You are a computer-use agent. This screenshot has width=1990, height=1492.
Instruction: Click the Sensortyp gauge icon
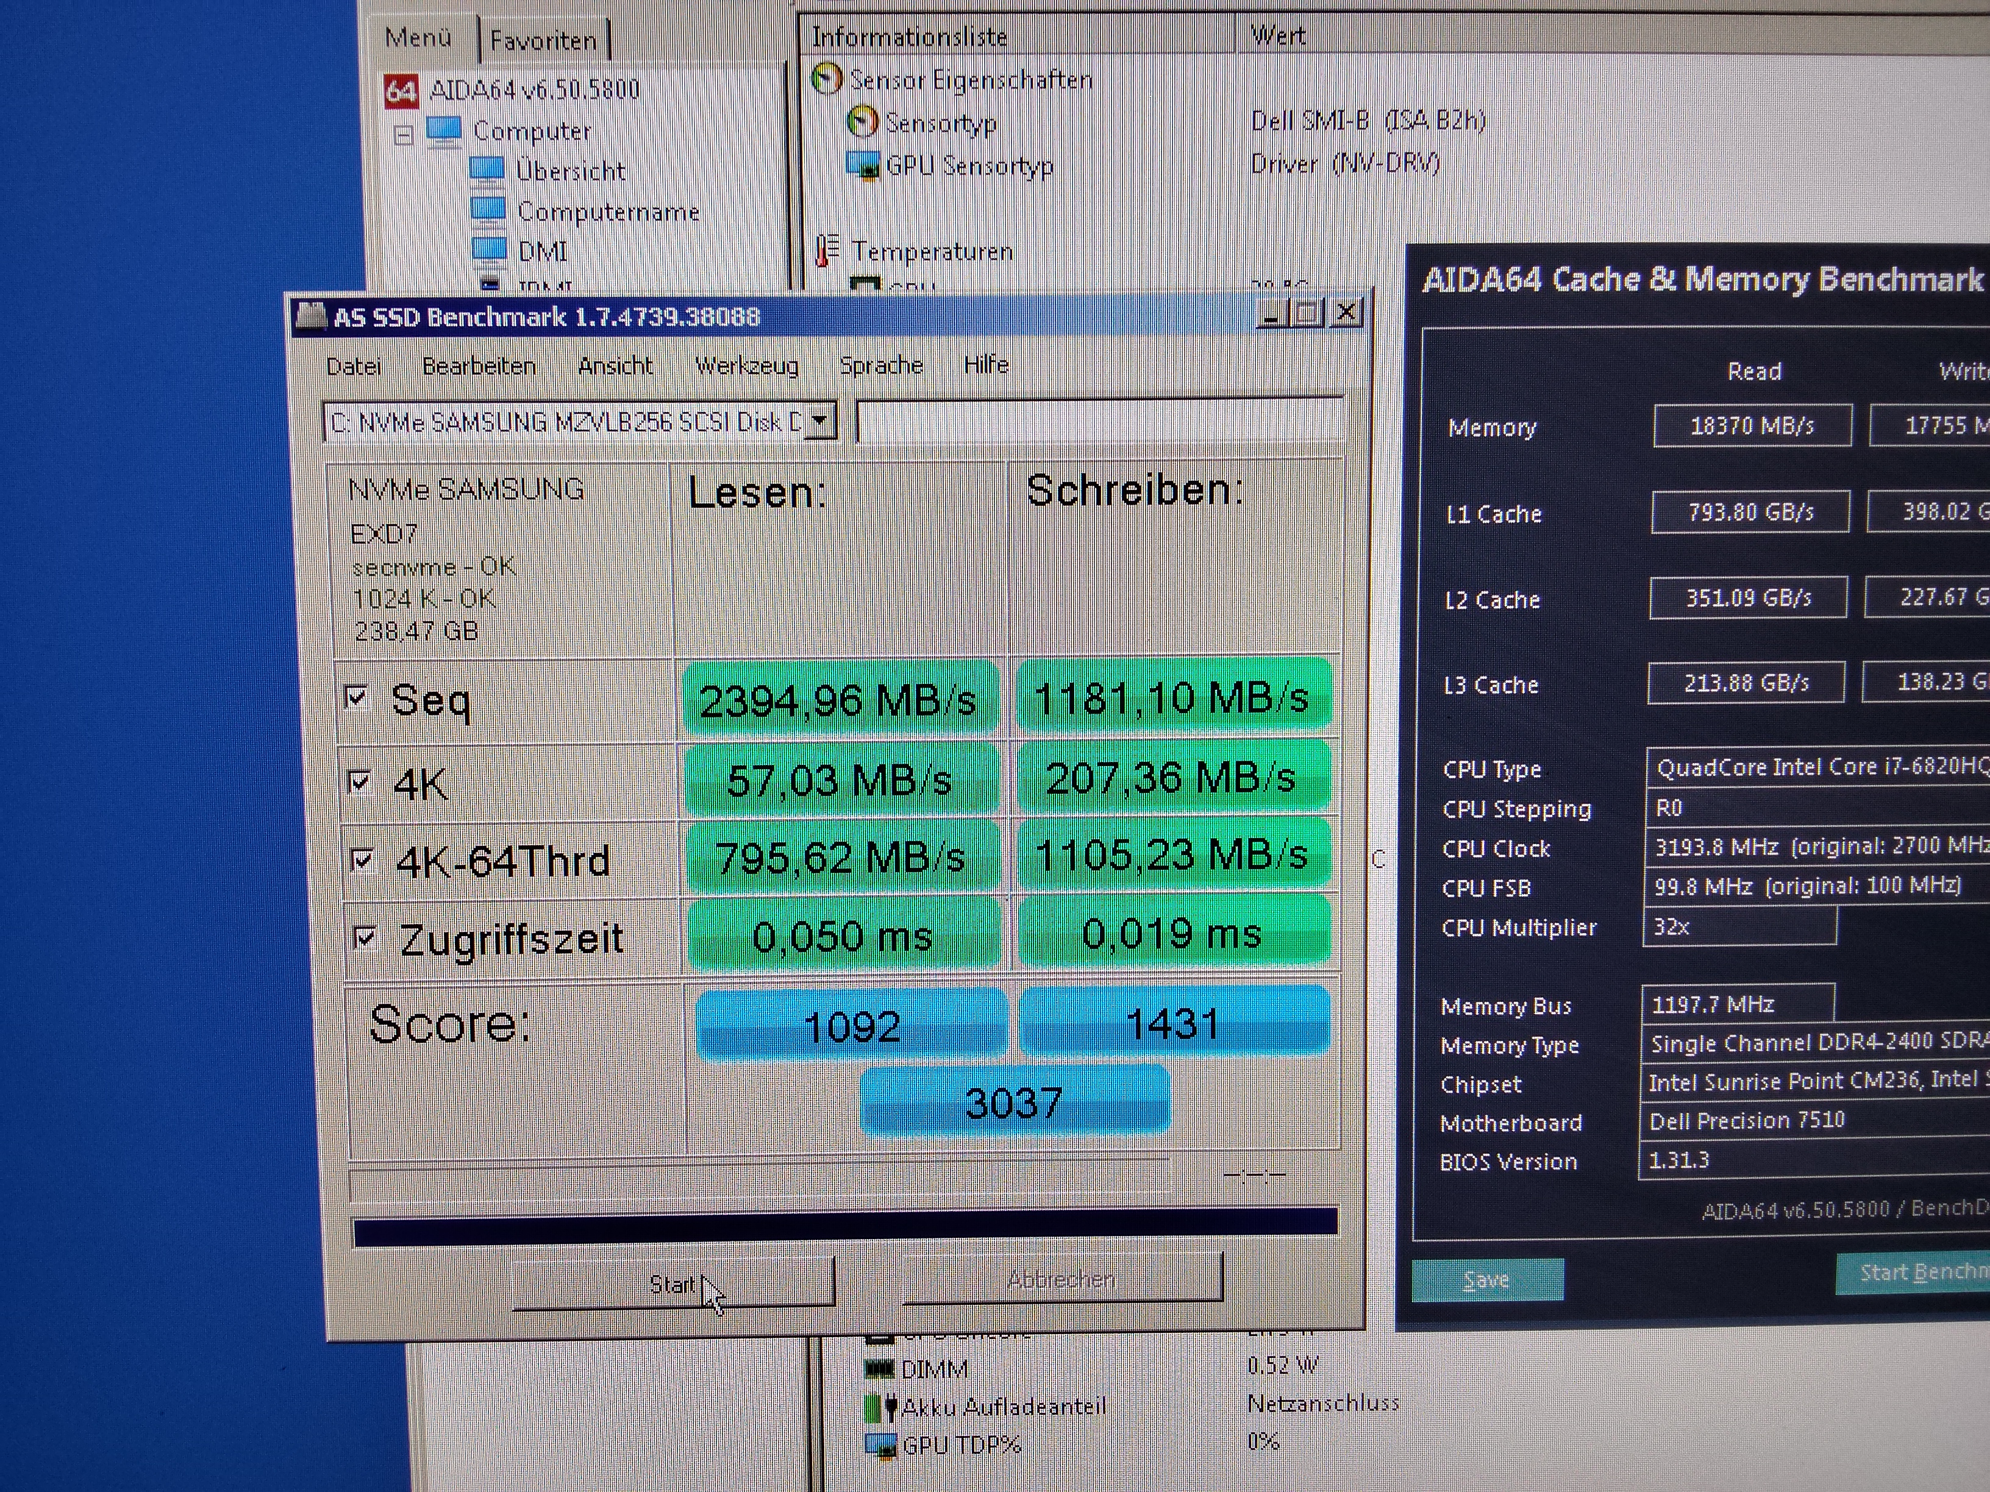click(862, 121)
